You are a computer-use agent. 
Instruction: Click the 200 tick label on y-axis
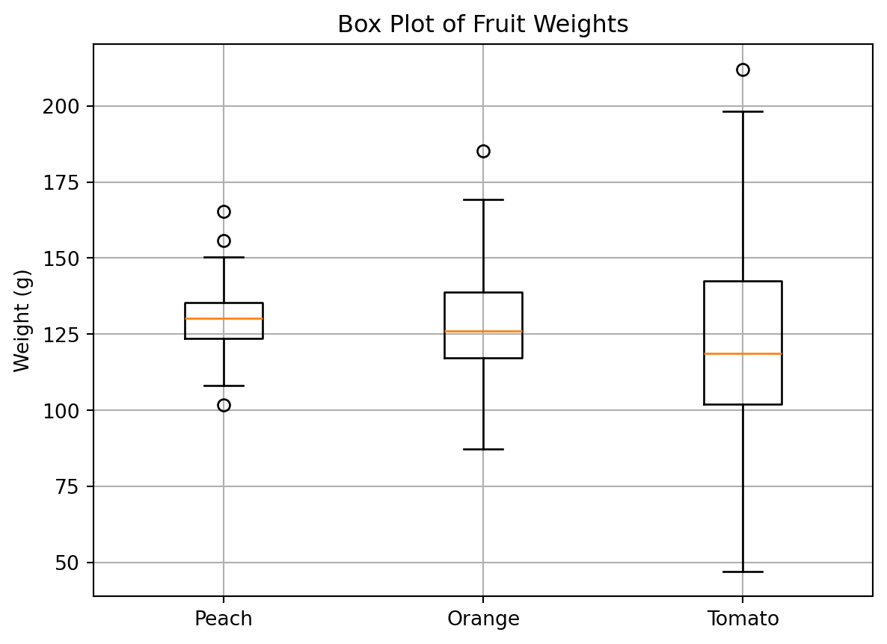tap(65, 106)
